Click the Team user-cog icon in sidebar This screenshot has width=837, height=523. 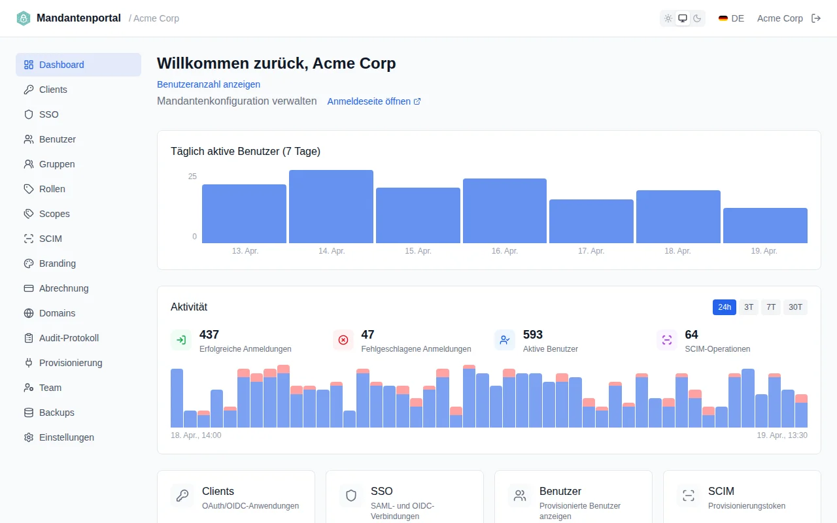coord(29,388)
